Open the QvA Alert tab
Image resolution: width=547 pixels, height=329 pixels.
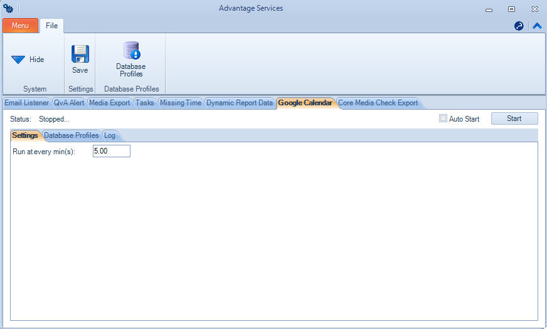pyautogui.click(x=69, y=103)
